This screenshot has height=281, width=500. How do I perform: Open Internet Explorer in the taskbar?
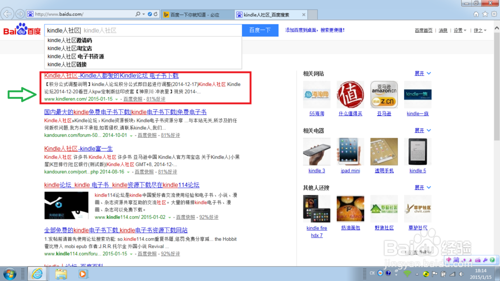click(x=37, y=274)
